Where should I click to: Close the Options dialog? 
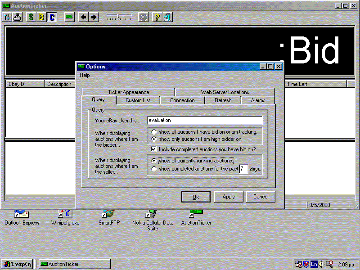278,67
